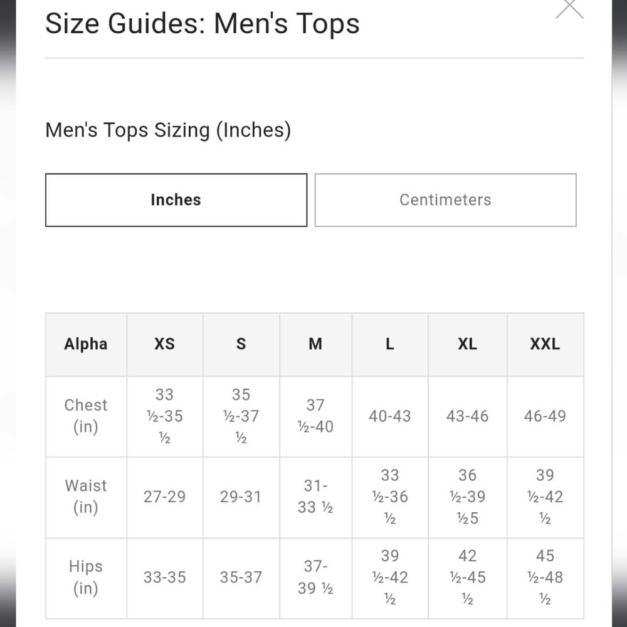Click the 27-29 waist cell for XS
627x627 pixels.
pyautogui.click(x=165, y=497)
